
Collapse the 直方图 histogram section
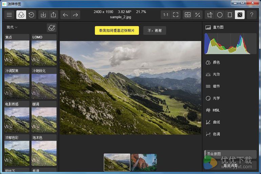pyautogui.click(x=214, y=27)
